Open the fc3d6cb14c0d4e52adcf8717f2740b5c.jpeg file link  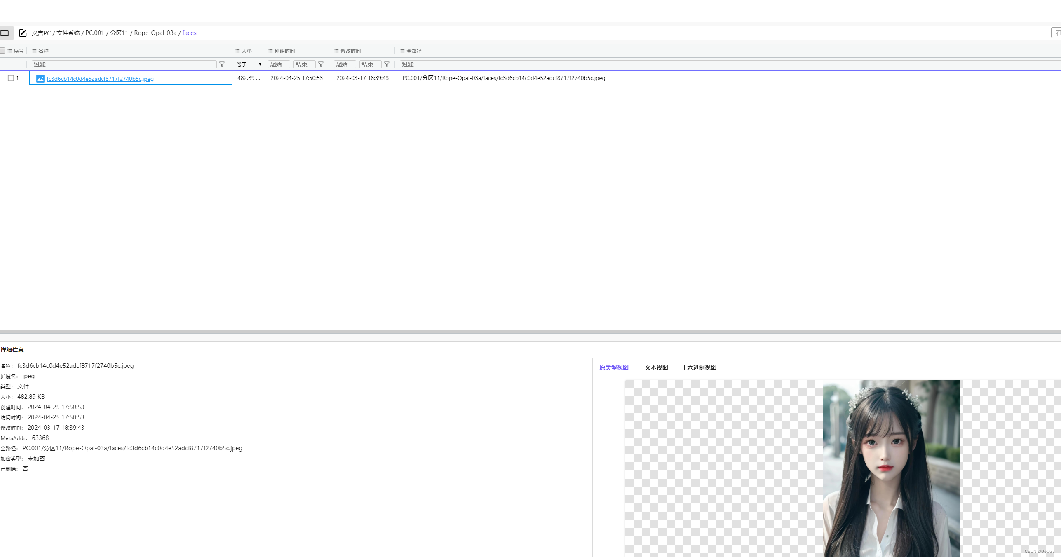(x=100, y=79)
